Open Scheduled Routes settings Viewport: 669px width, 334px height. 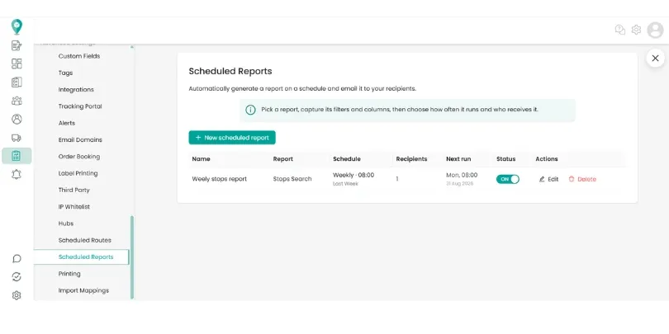[85, 240]
